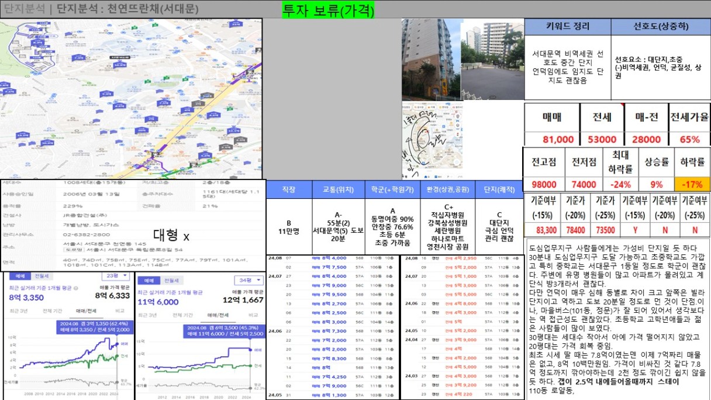Click the 전세 5억 1,000 transaction row
Screen dimensions: 711x400
tap(461, 276)
